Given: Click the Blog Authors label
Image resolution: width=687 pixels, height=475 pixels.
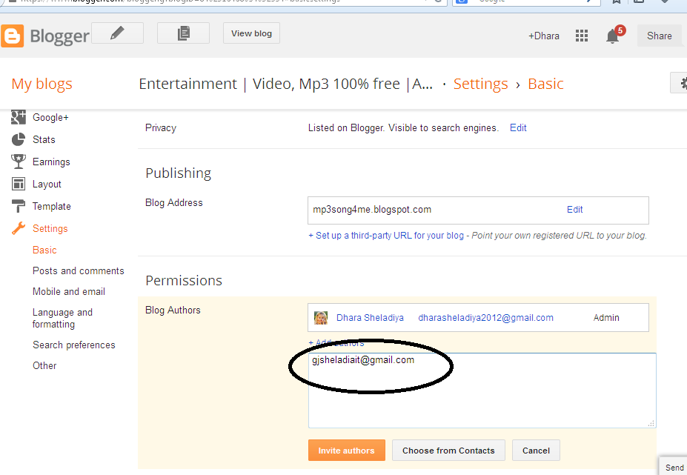Looking at the screenshot, I should point(173,310).
